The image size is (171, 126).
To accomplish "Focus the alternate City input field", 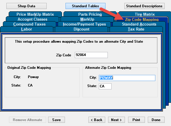I will point(127,78).
